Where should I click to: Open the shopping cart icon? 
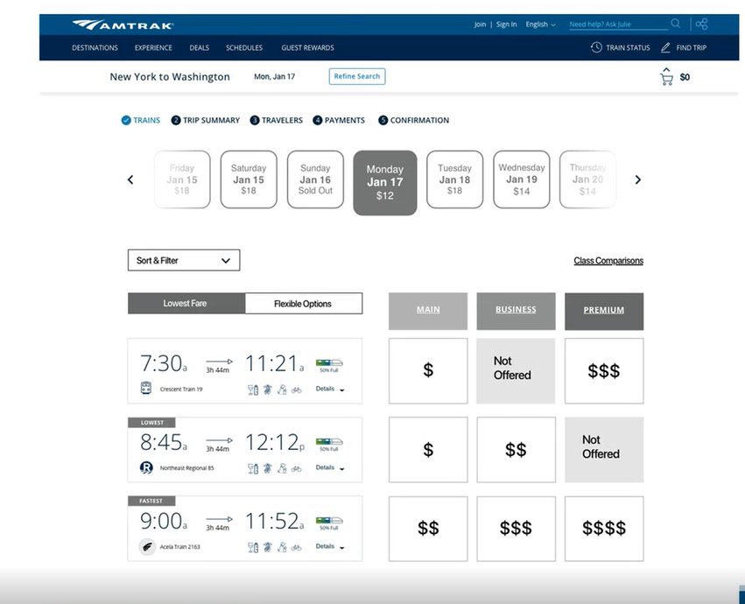pyautogui.click(x=666, y=77)
